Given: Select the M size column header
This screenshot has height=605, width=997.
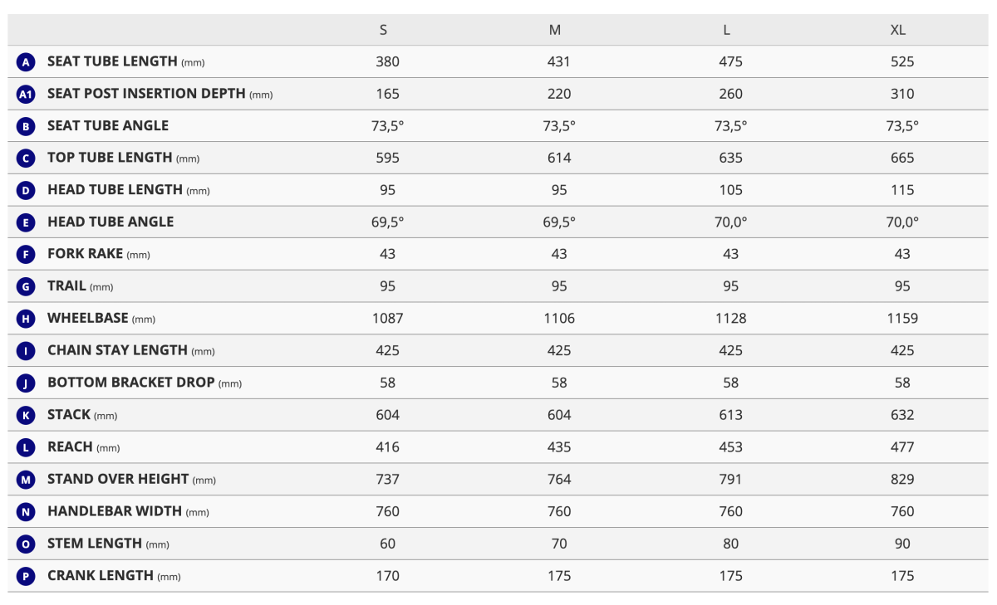Looking at the screenshot, I should click(555, 30).
